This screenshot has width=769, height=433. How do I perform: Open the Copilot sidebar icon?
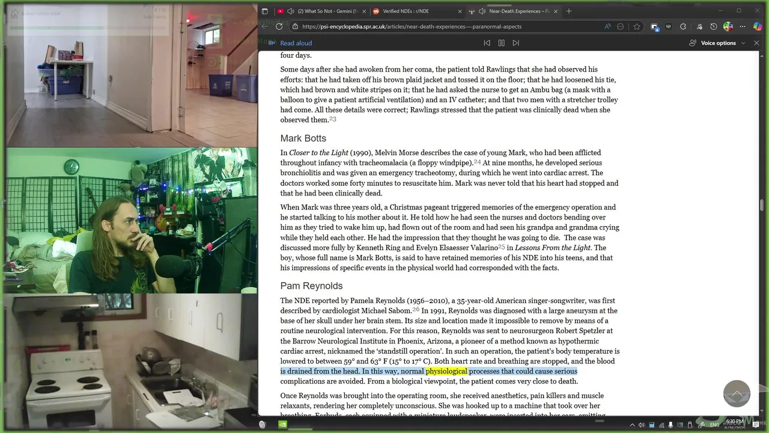point(758,26)
